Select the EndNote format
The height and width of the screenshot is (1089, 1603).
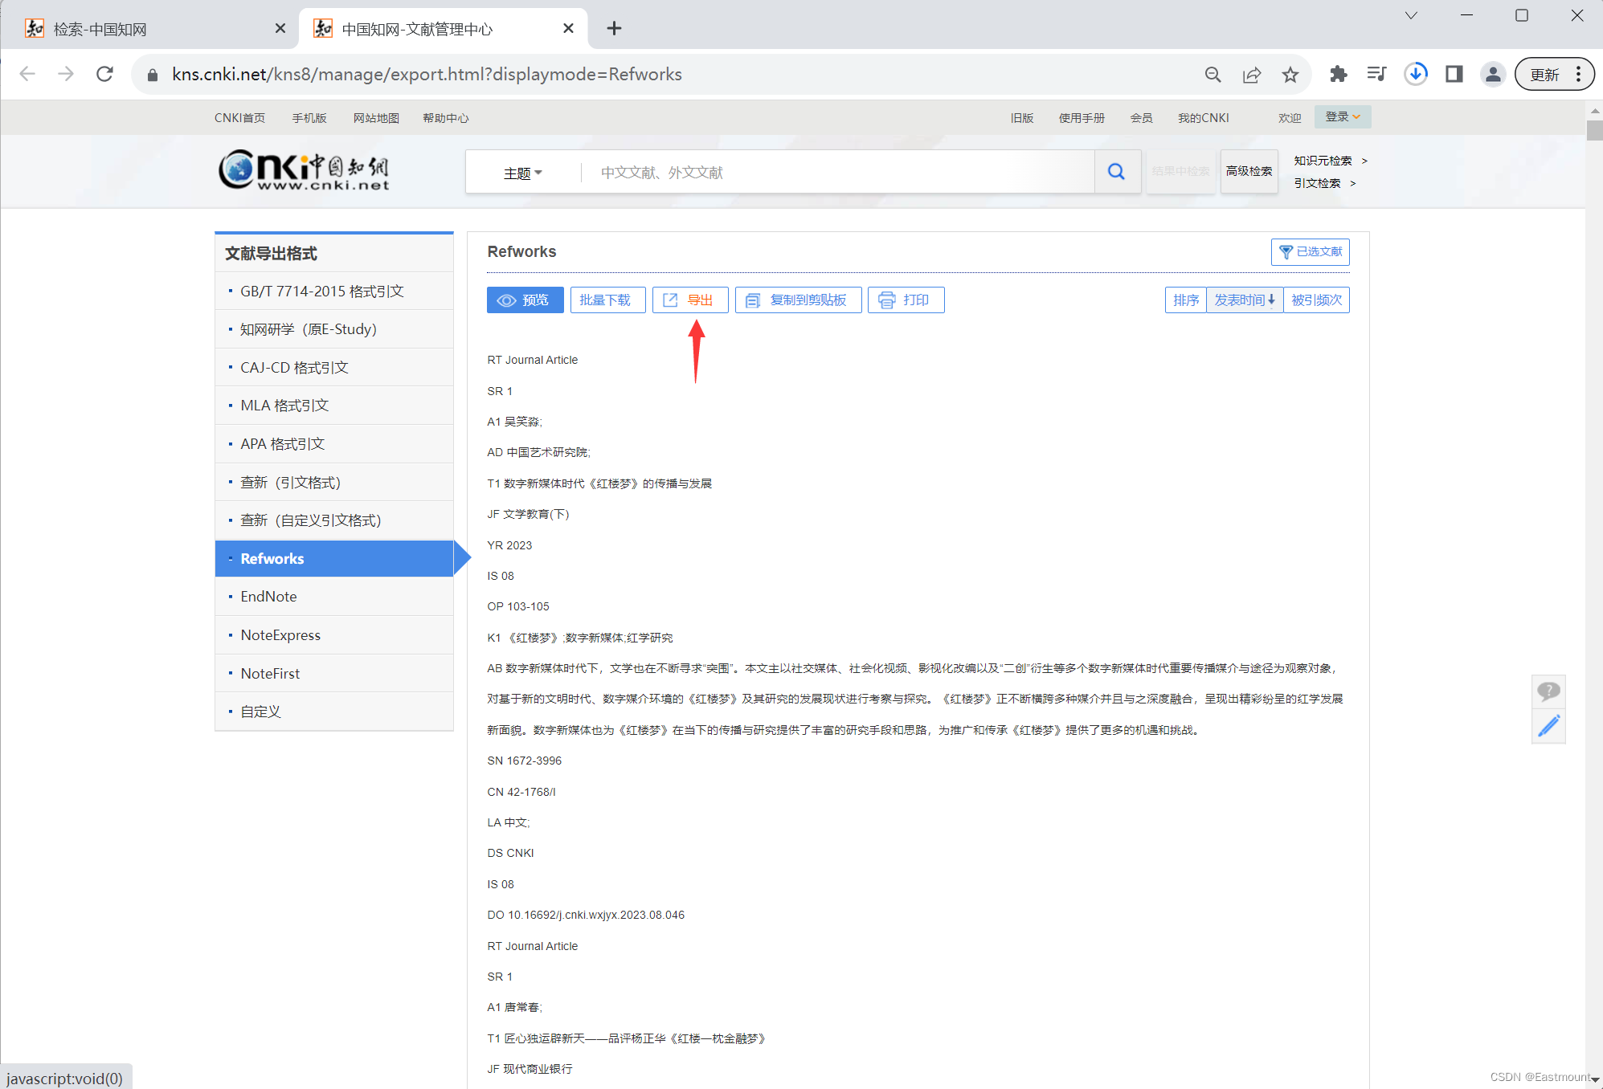click(334, 597)
